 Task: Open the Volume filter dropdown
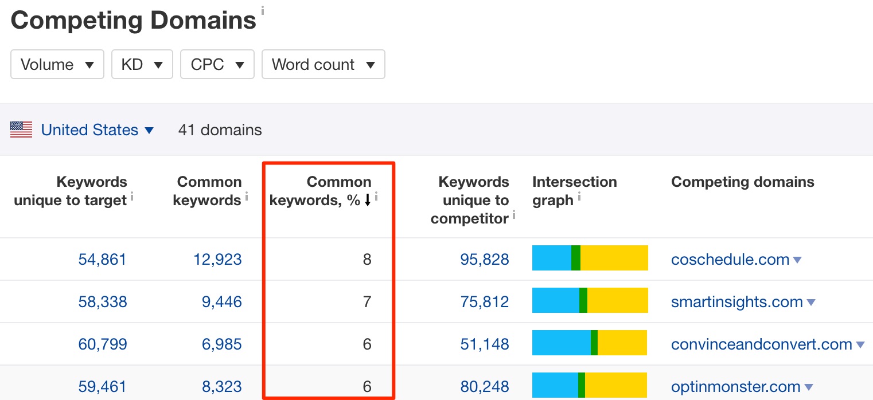click(x=57, y=64)
